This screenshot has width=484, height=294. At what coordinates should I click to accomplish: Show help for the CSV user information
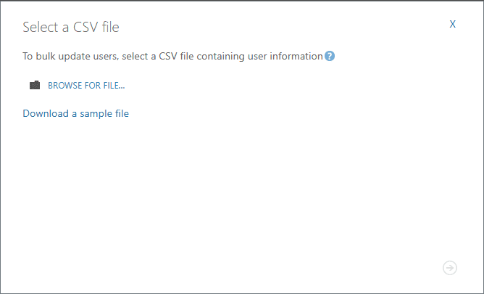(330, 56)
